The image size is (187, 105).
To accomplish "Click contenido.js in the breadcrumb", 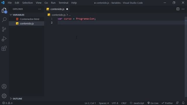I will (x=58, y=15).
